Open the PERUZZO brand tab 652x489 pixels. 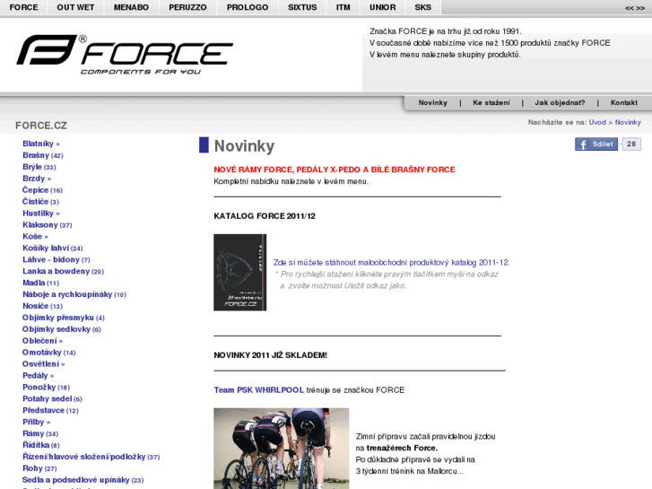[188, 7]
